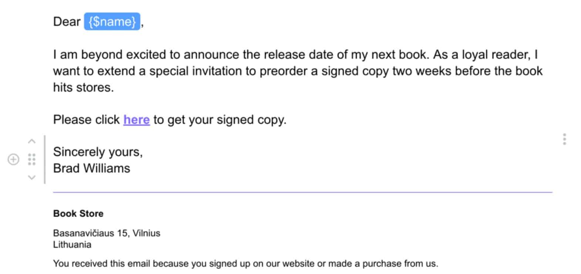Click the "Please click" text

86,120
